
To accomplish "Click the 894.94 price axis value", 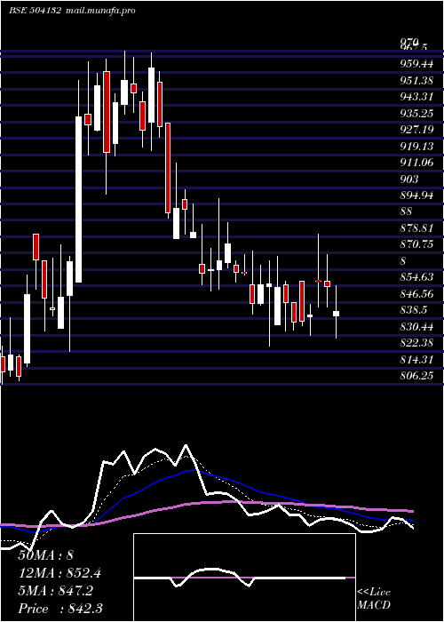I will click(x=416, y=195).
